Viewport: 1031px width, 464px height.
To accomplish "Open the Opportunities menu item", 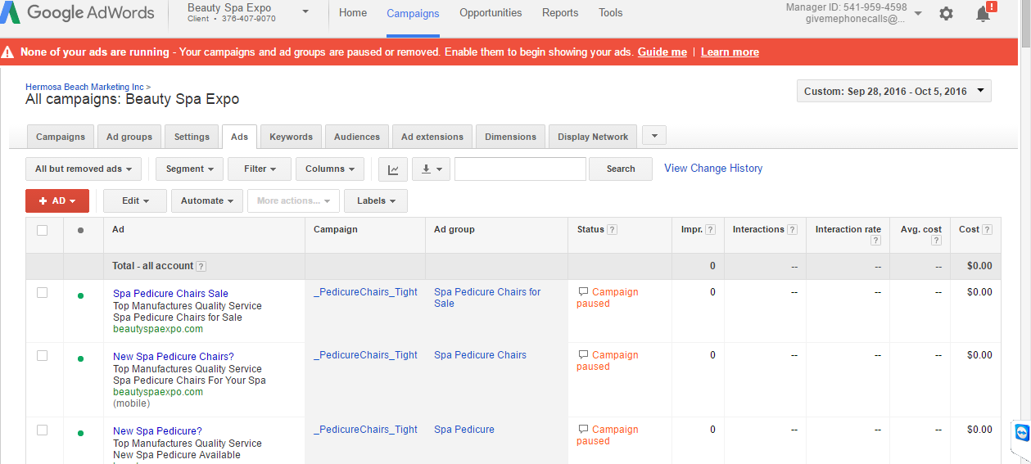I will pyautogui.click(x=491, y=13).
